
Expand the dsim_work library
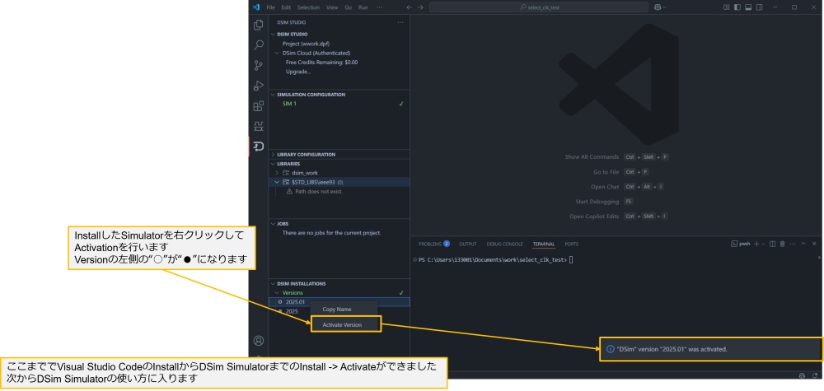(278, 173)
